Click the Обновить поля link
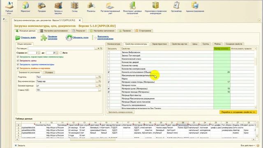This screenshot has width=263, height=148. click(x=81, y=37)
